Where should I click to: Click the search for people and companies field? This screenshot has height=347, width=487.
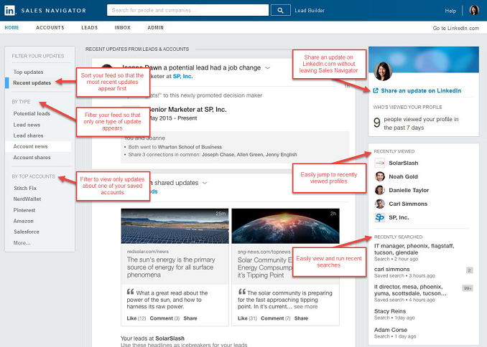tap(189, 10)
